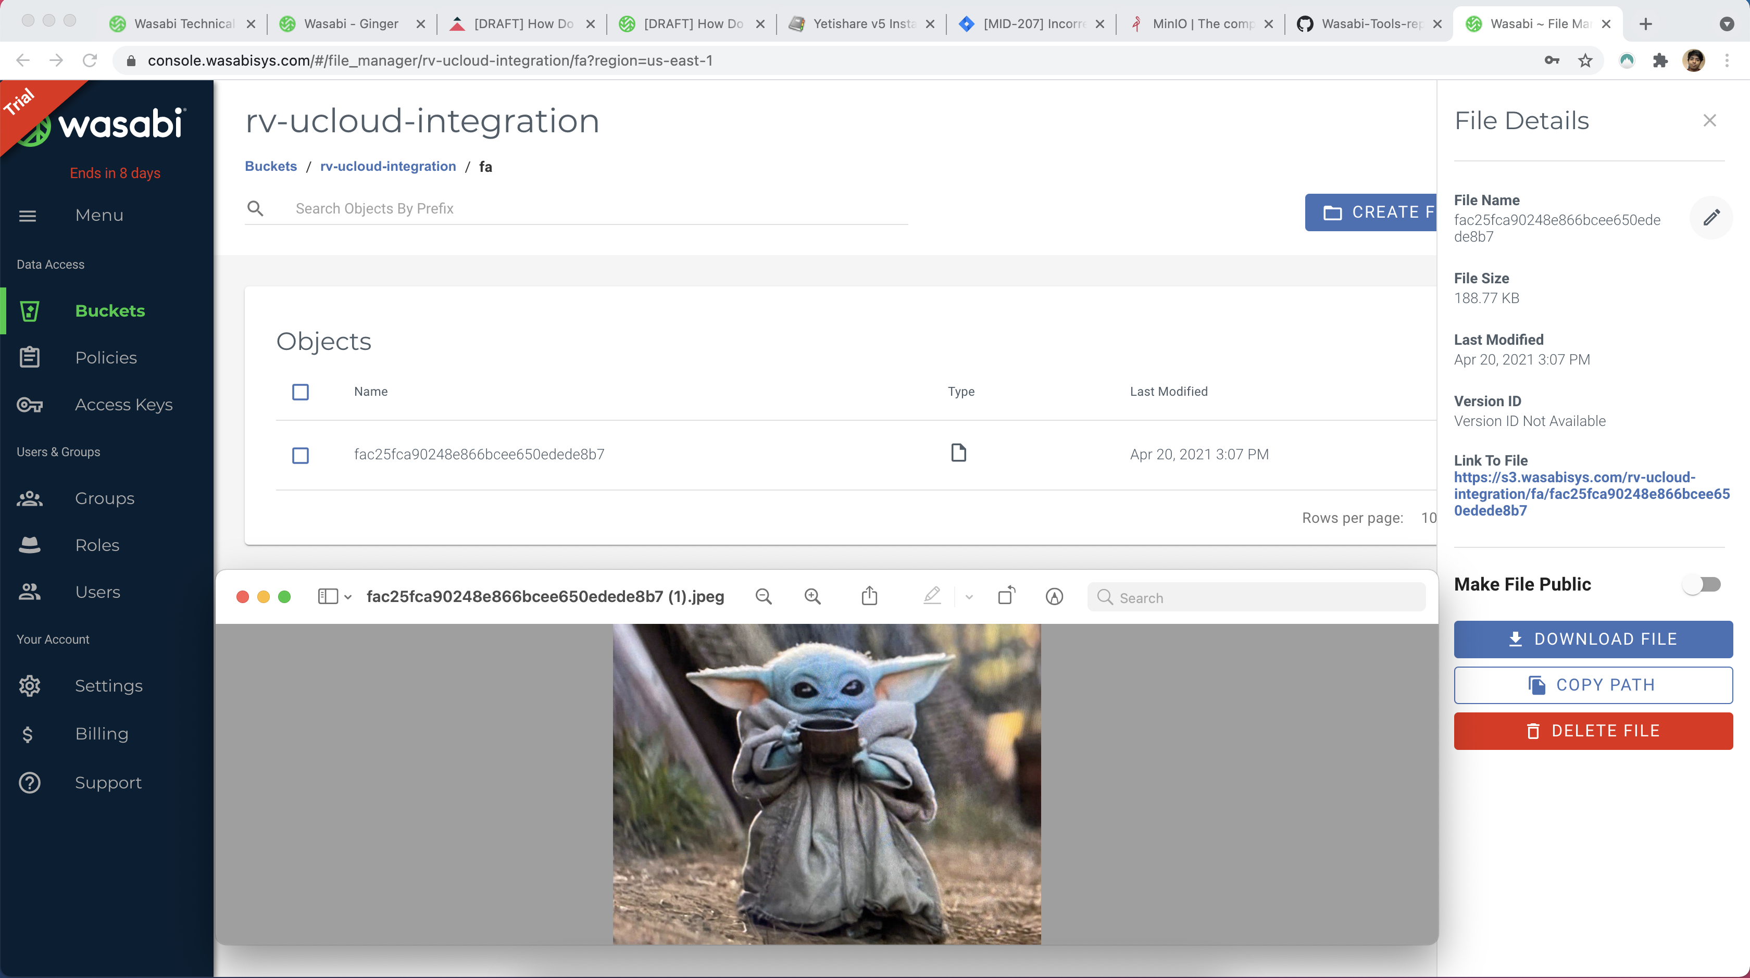
Task: Open a new browser tab with plus
Action: point(1645,24)
